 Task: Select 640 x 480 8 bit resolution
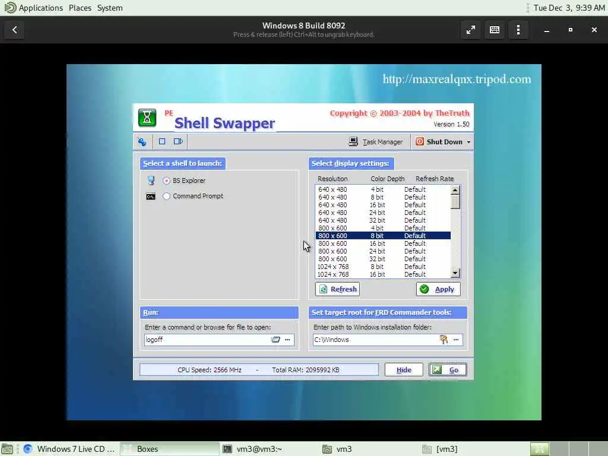(383, 197)
